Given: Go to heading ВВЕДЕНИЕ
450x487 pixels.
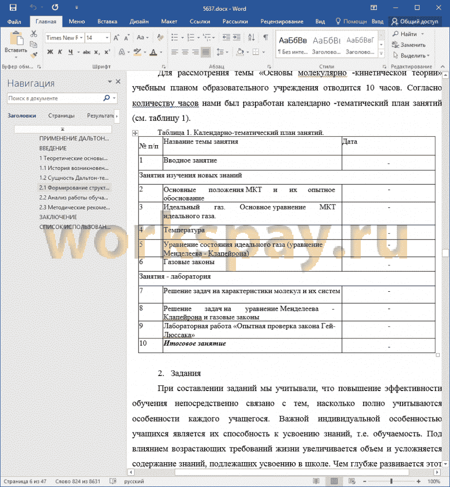Looking at the screenshot, I should (53, 149).
